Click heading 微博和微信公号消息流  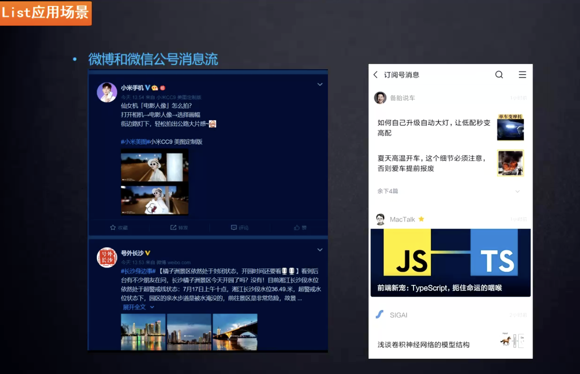(153, 59)
